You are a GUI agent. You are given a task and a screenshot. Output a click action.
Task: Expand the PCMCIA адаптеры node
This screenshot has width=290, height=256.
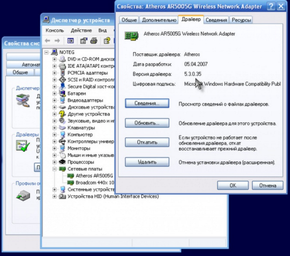pos(54,73)
